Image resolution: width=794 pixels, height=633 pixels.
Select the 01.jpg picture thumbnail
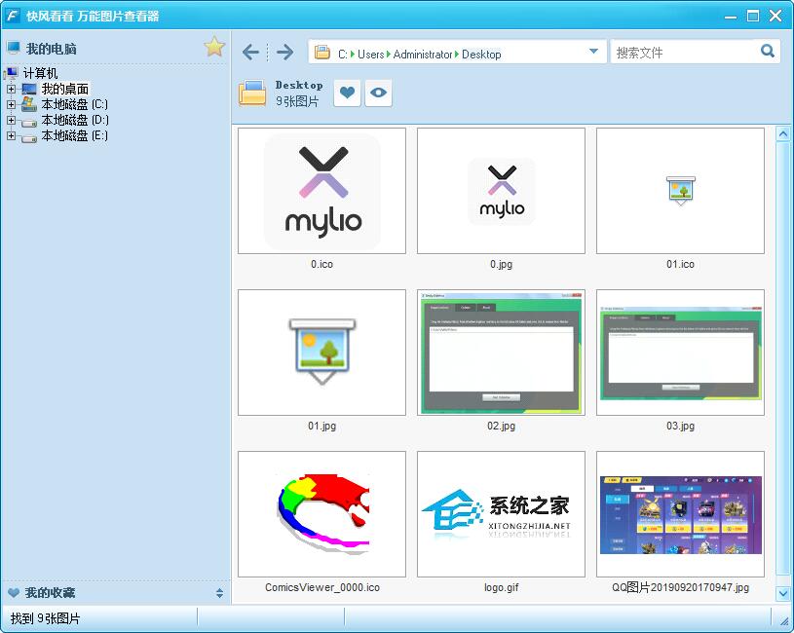322,353
